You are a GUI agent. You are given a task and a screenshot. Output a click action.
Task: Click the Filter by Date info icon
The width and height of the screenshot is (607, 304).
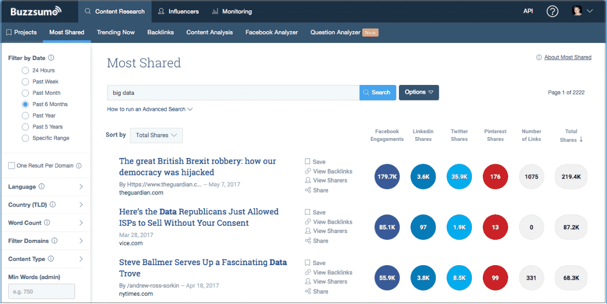(51, 58)
